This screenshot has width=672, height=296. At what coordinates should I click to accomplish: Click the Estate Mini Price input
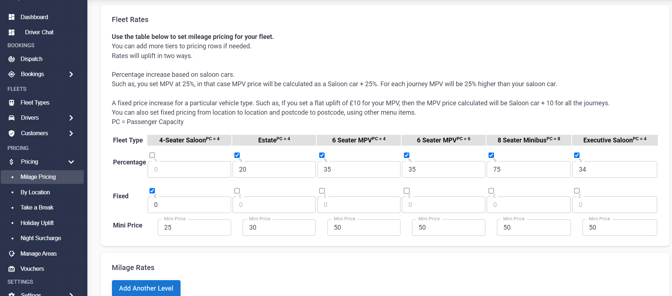tap(279, 227)
